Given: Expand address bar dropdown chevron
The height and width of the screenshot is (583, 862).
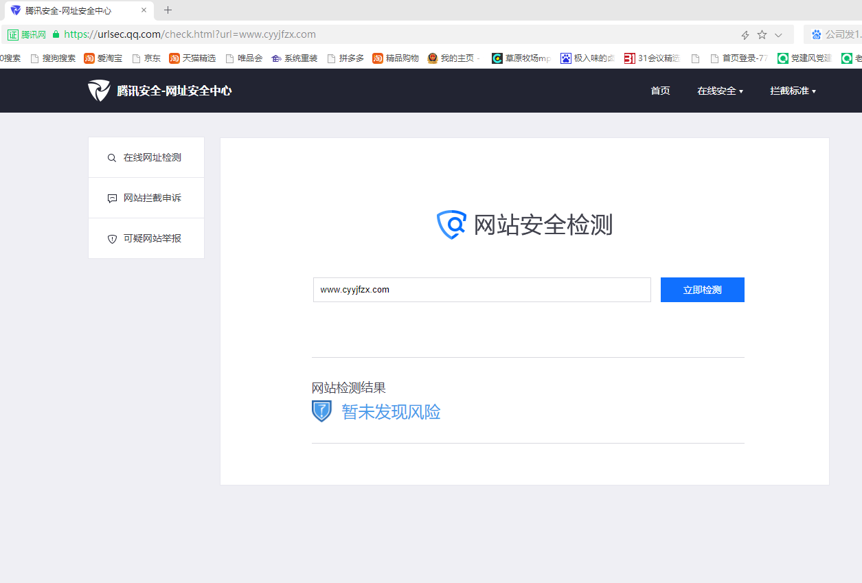Looking at the screenshot, I should (778, 35).
